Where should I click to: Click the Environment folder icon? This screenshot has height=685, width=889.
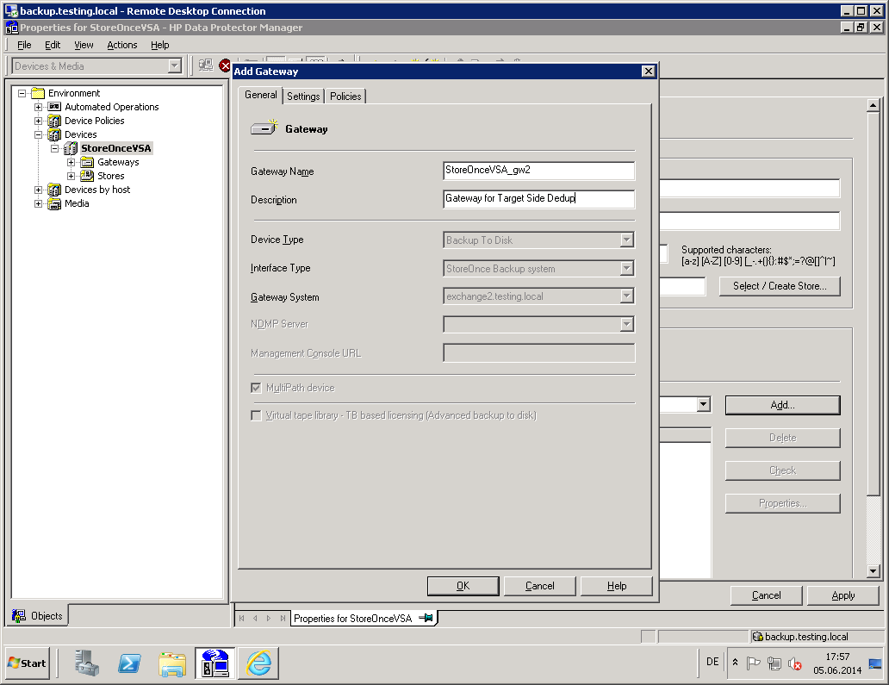(x=38, y=93)
